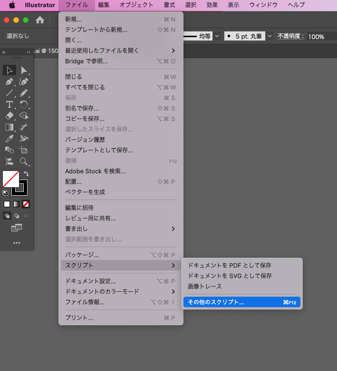The width and height of the screenshot is (337, 371).
Task: Expand the スクリプト submenu
Action: coord(121,265)
